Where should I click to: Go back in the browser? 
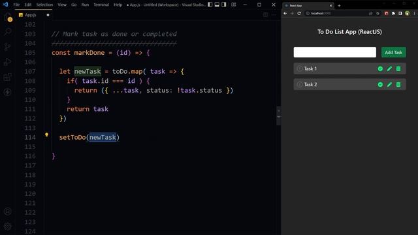pos(285,13)
